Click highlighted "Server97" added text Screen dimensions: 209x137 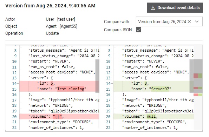tap(160, 89)
